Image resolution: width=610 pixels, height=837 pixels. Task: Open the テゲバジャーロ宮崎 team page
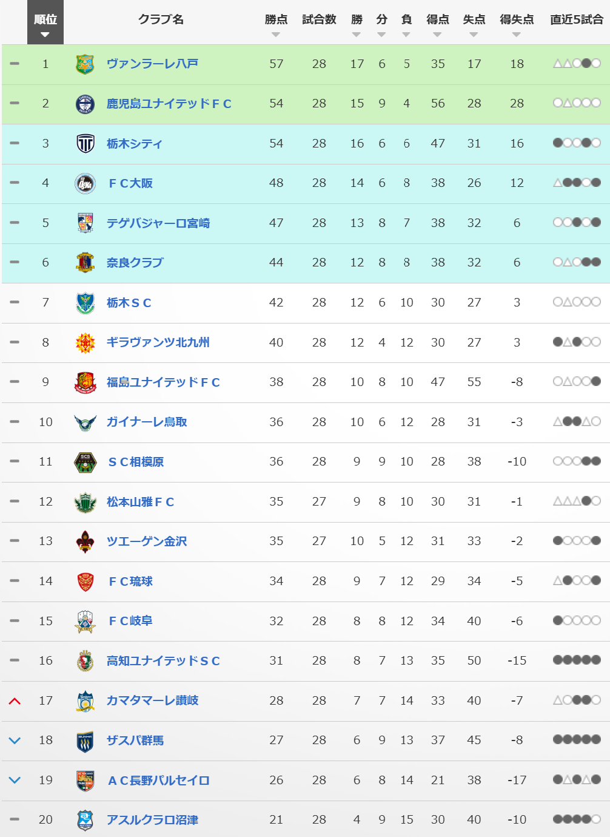point(158,223)
